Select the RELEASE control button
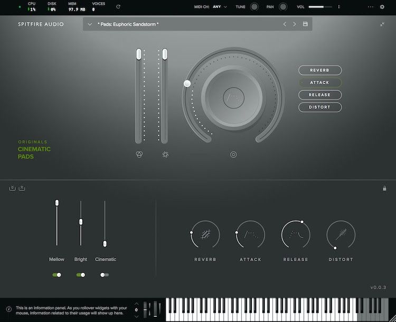The height and width of the screenshot is (322, 396). [x=320, y=95]
